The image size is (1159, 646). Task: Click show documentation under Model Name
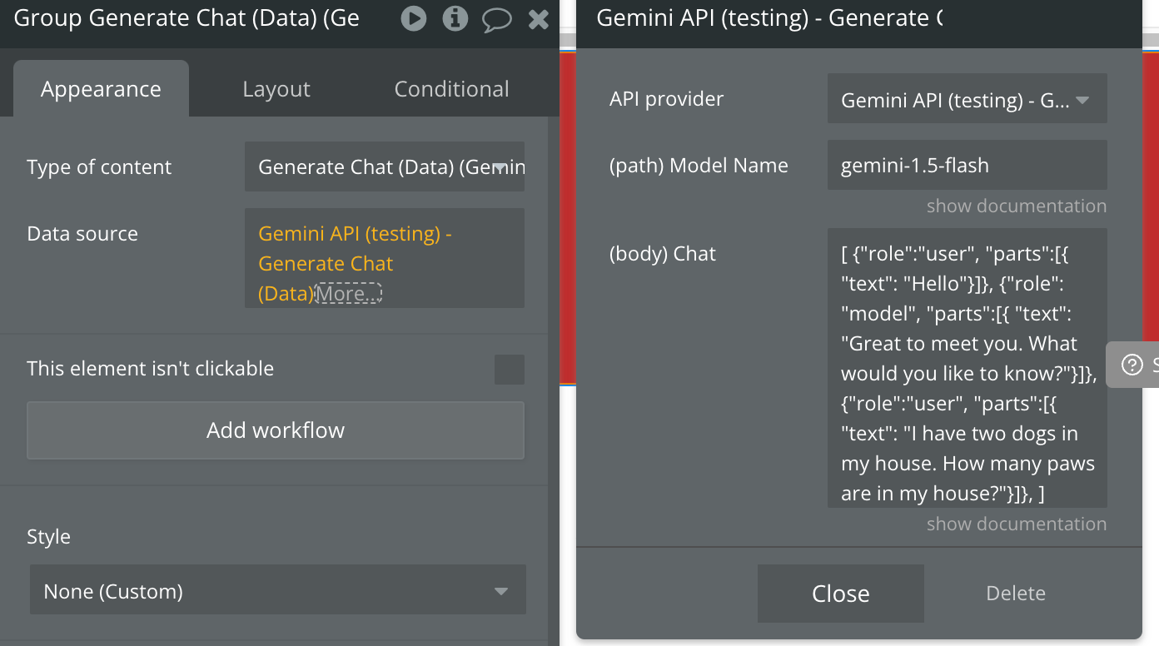pyautogui.click(x=1017, y=206)
